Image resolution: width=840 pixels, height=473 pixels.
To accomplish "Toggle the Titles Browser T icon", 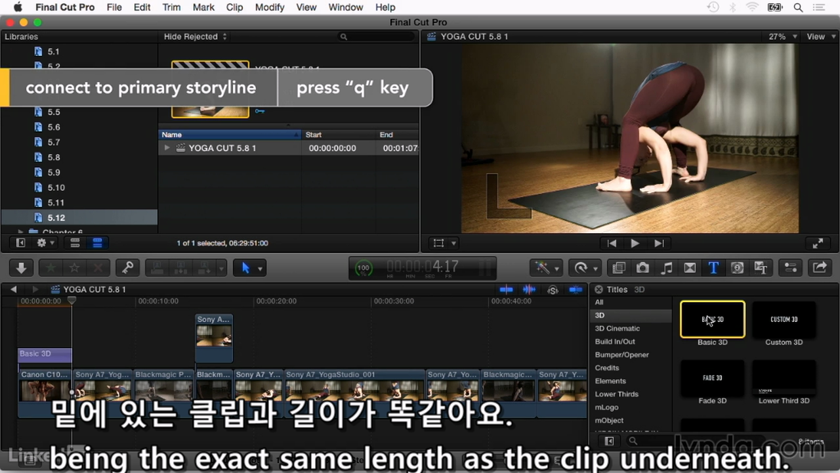I will click(713, 267).
